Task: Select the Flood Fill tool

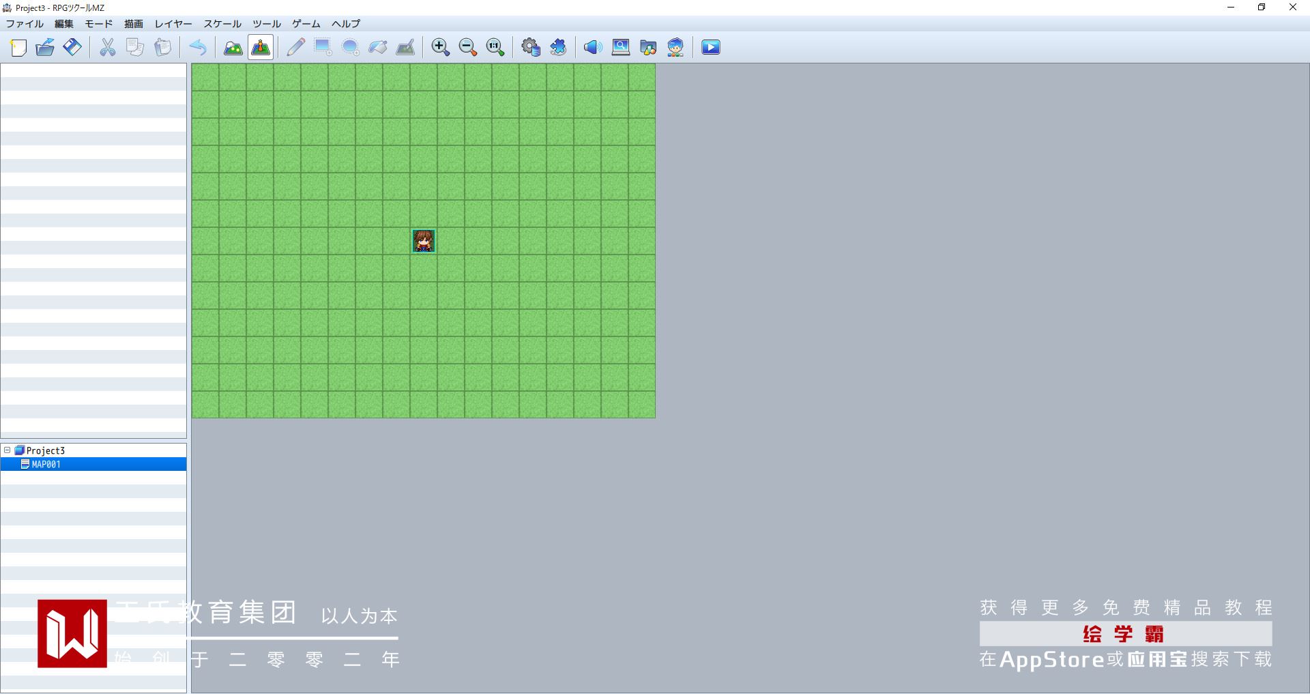Action: coord(377,47)
